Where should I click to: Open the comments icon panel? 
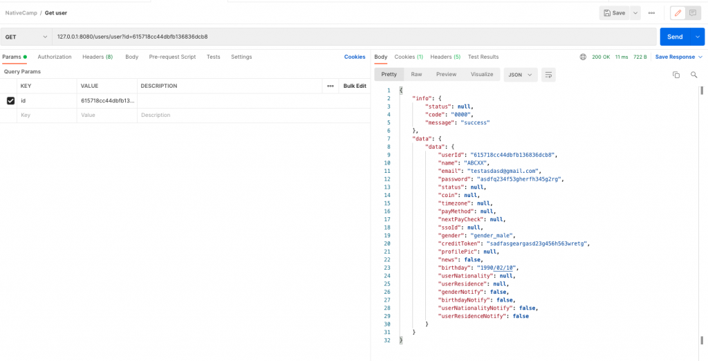point(693,13)
